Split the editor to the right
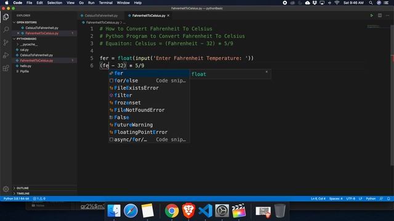The width and height of the screenshot is (394, 221). click(x=380, y=15)
